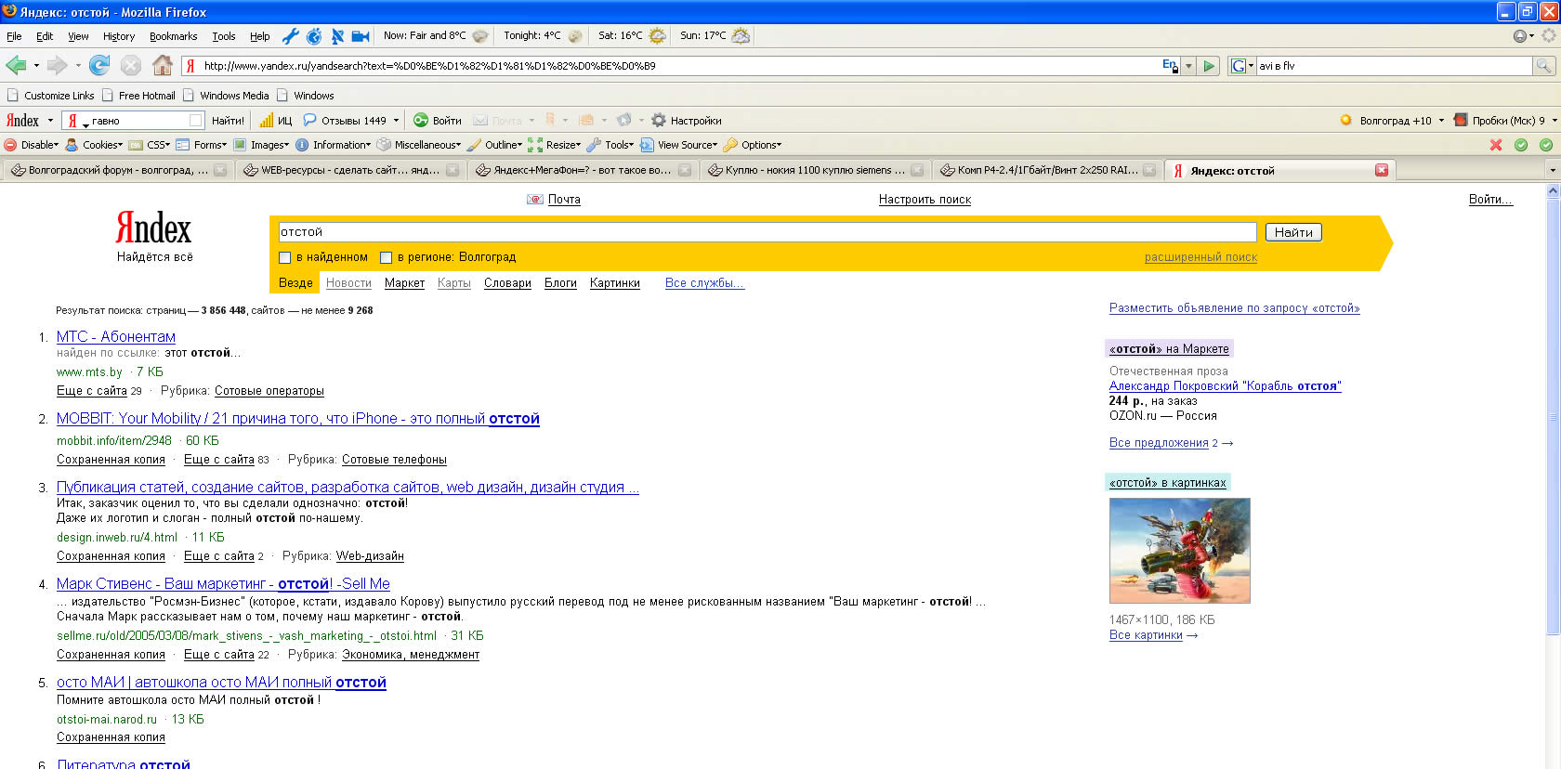Click the Reload page icon
Viewport: 1561px width, 769px height.
tap(99, 65)
